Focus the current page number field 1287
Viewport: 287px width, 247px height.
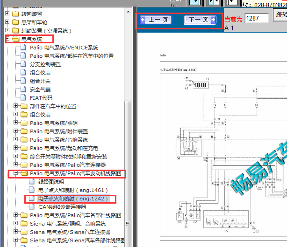pos(257,18)
